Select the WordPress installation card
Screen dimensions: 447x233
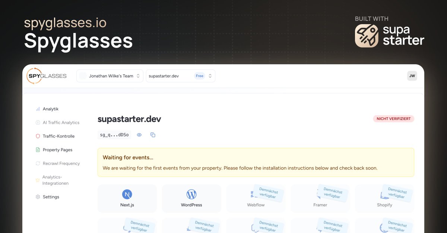191,198
